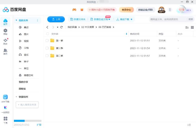Click the orange gift icon in header
Screen dimensions: 196x128
coord(82,10)
